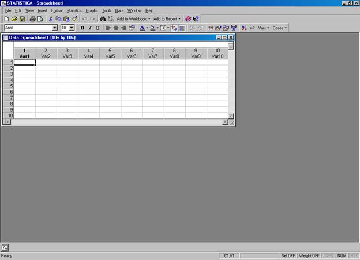Click the New document icon
The image size is (360, 260).
pos(7,19)
